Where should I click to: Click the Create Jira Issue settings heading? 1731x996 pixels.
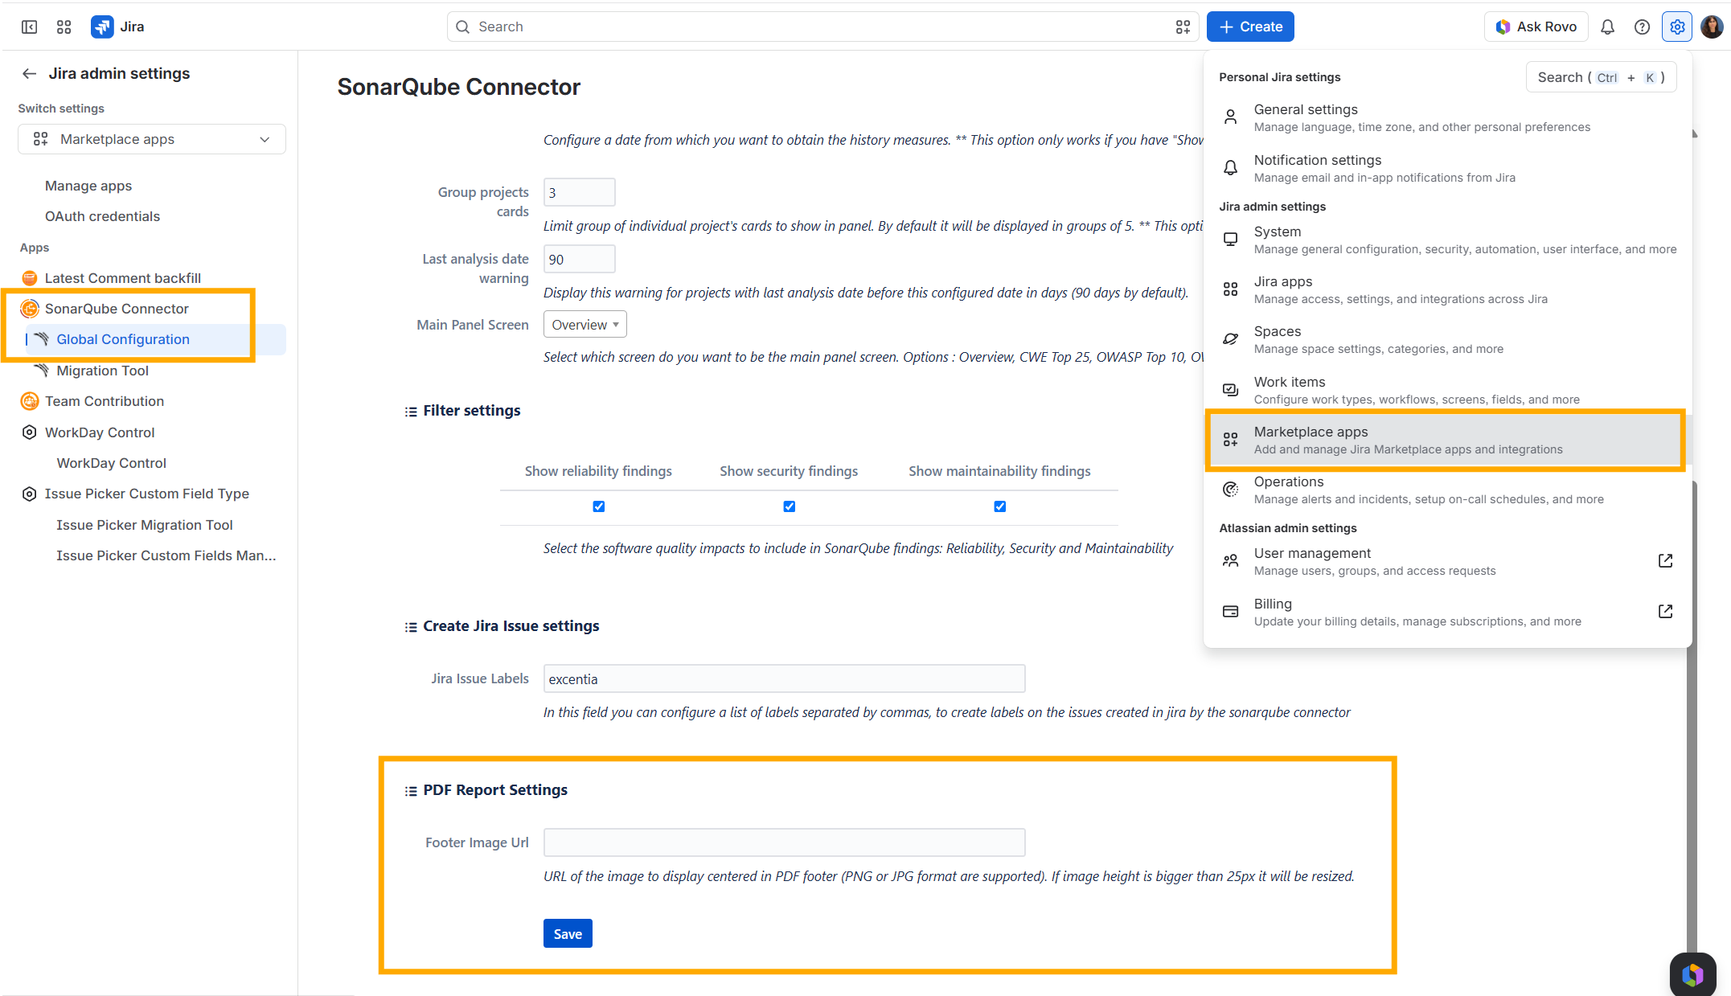coord(511,626)
